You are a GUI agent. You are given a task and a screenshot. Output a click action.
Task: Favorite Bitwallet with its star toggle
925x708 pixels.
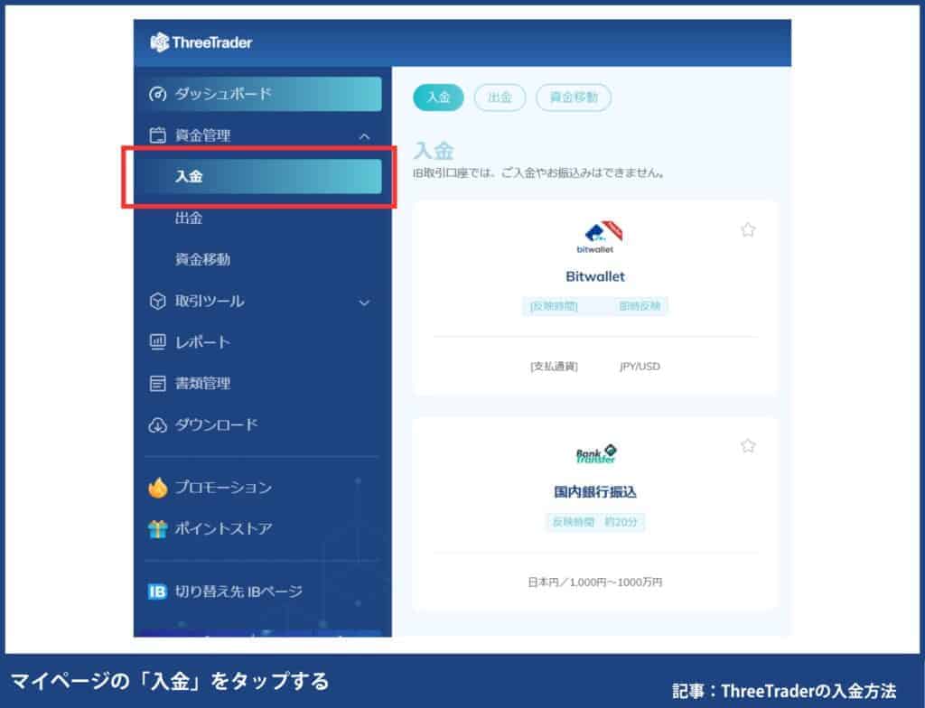pyautogui.click(x=748, y=230)
